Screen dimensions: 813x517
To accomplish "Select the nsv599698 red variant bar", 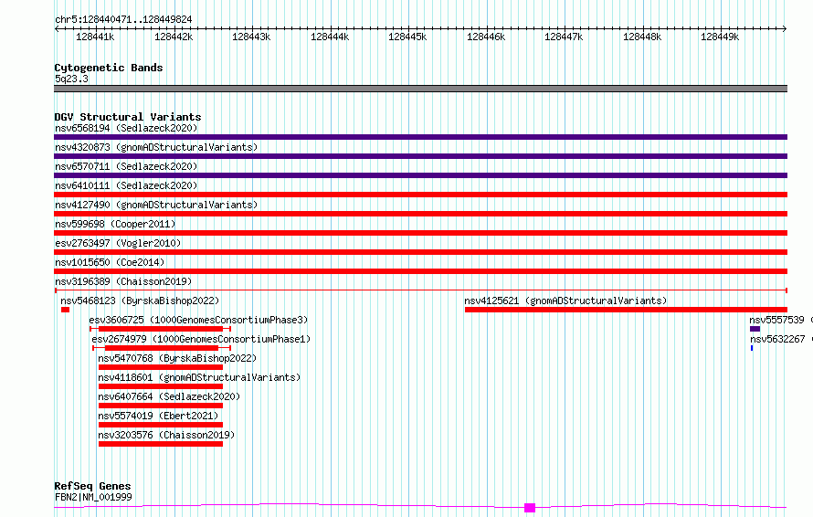I will click(x=420, y=233).
